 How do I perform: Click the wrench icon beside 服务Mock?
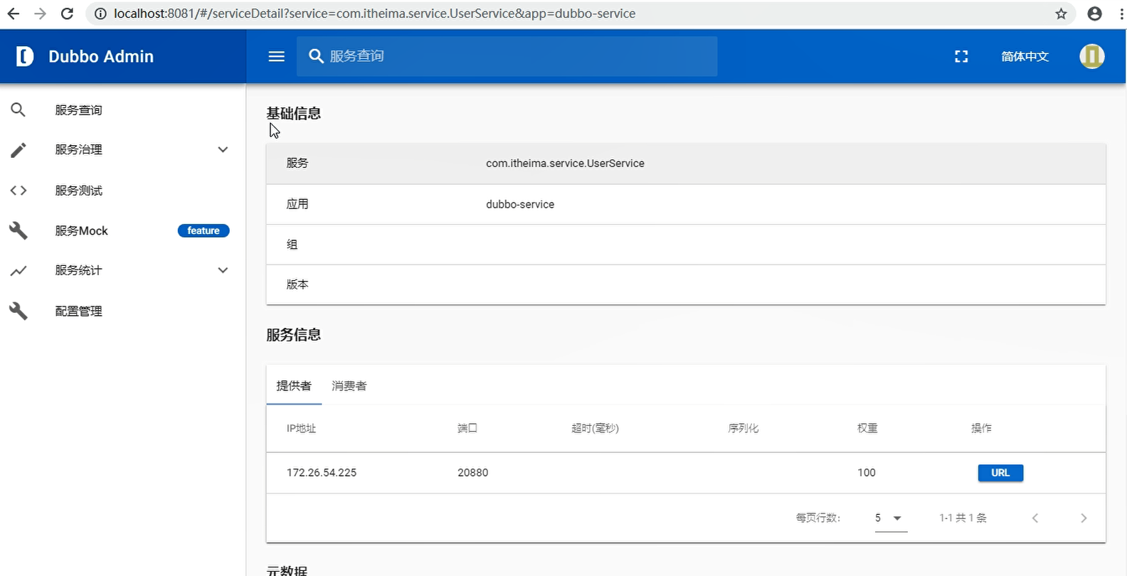18,230
